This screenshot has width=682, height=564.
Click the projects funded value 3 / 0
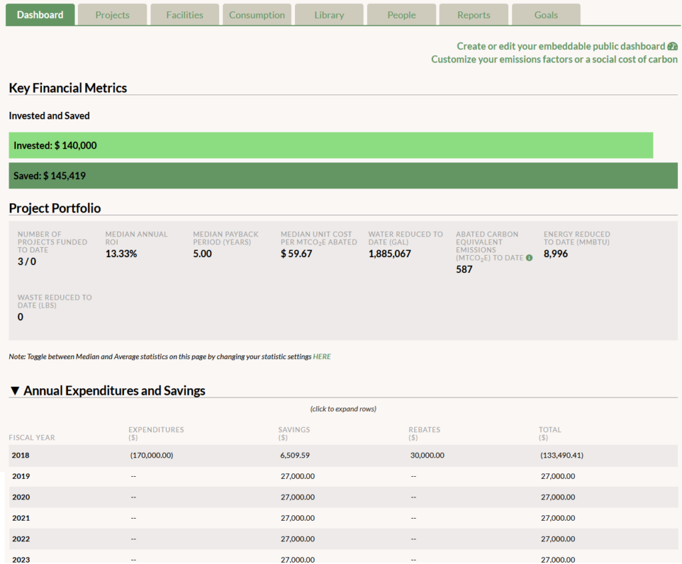coord(27,261)
